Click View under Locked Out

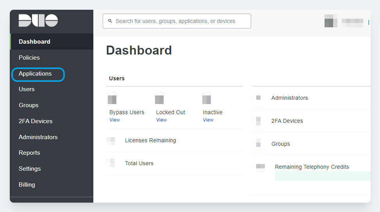(x=161, y=120)
